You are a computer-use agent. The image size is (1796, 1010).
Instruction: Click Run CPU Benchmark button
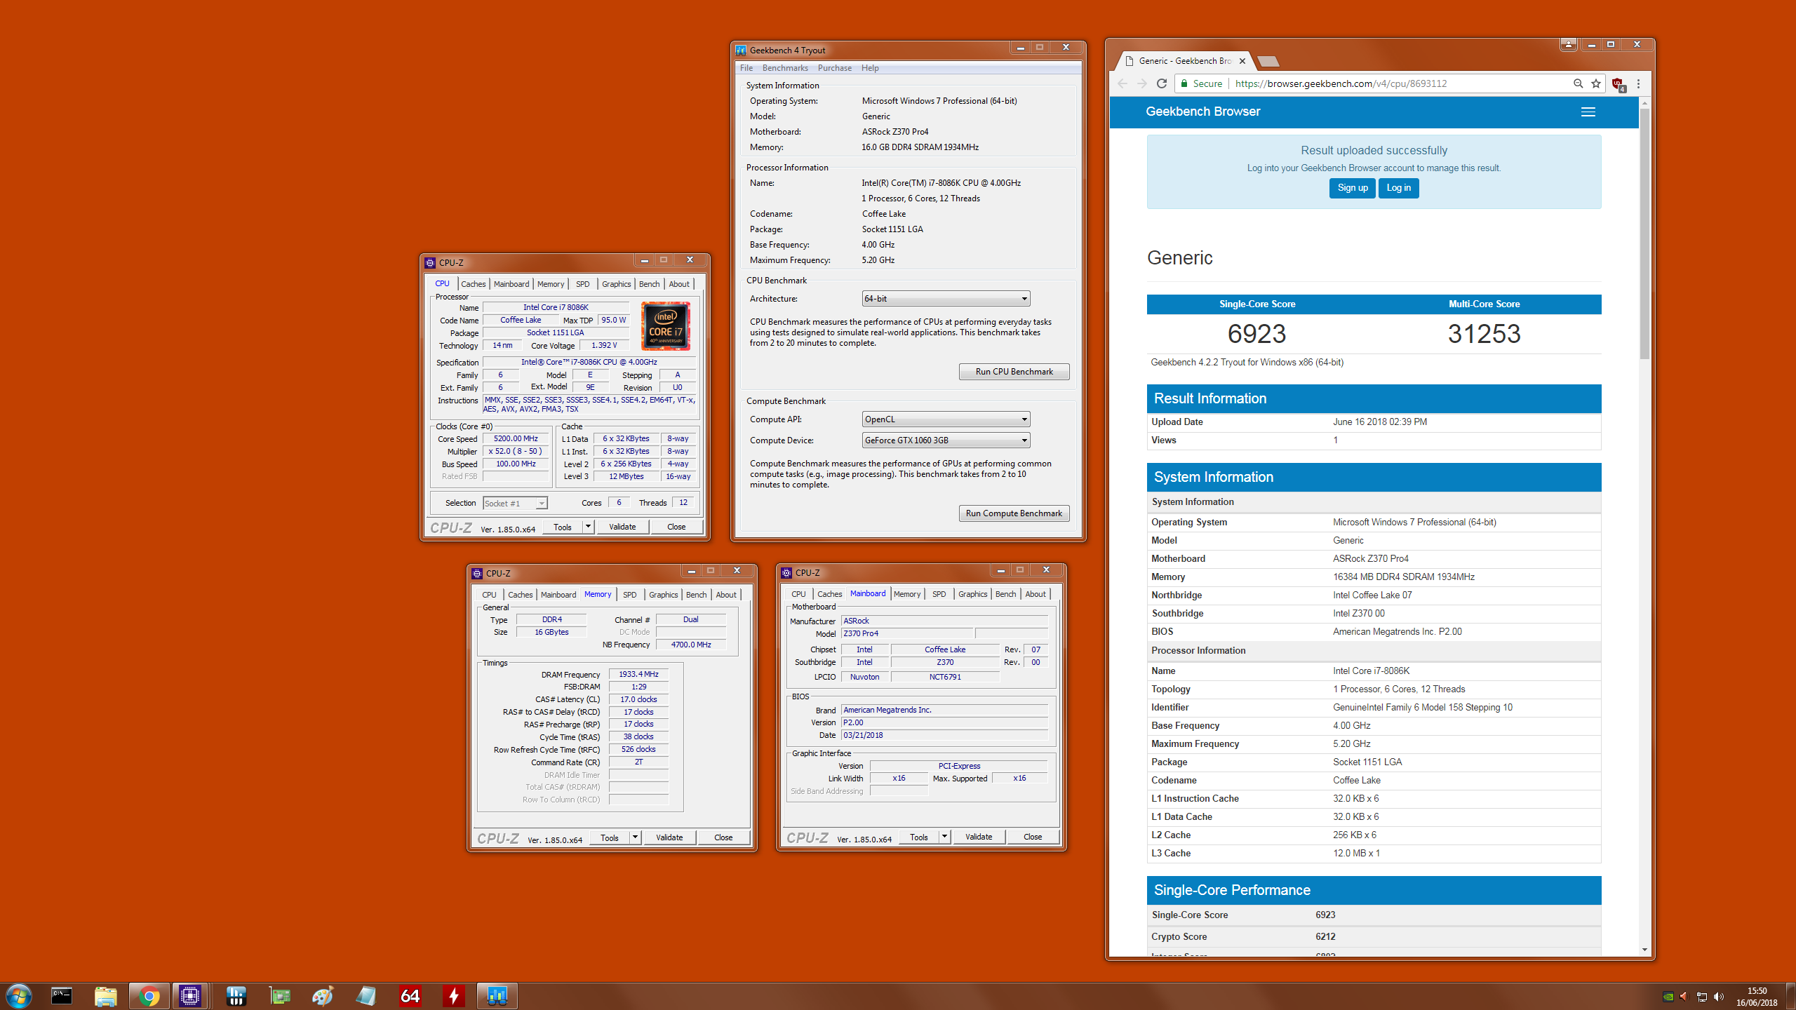pos(1014,372)
